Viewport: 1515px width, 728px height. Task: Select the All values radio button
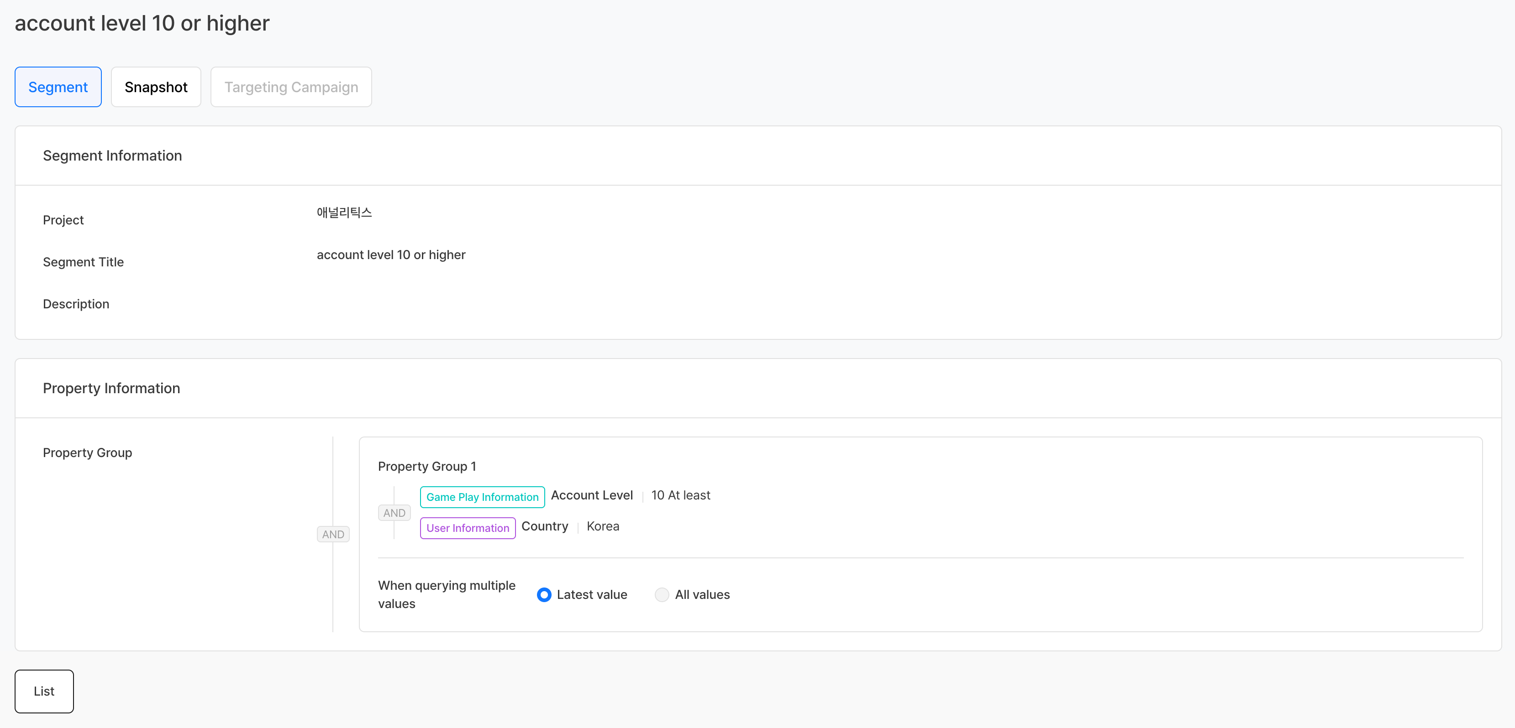click(x=662, y=595)
